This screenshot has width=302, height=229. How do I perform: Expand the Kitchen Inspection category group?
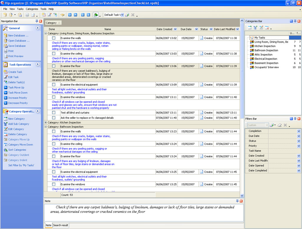pyautogui.click(x=46, y=122)
